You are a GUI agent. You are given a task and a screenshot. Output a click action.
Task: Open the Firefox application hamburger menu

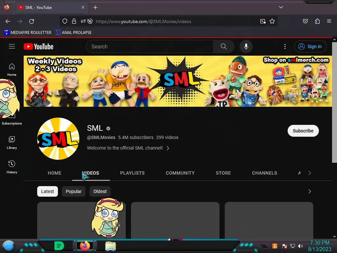[x=329, y=21]
